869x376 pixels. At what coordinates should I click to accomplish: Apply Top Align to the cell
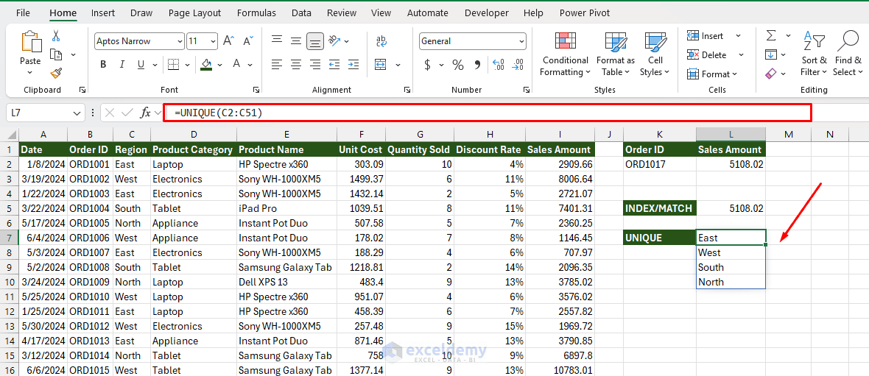coord(277,40)
